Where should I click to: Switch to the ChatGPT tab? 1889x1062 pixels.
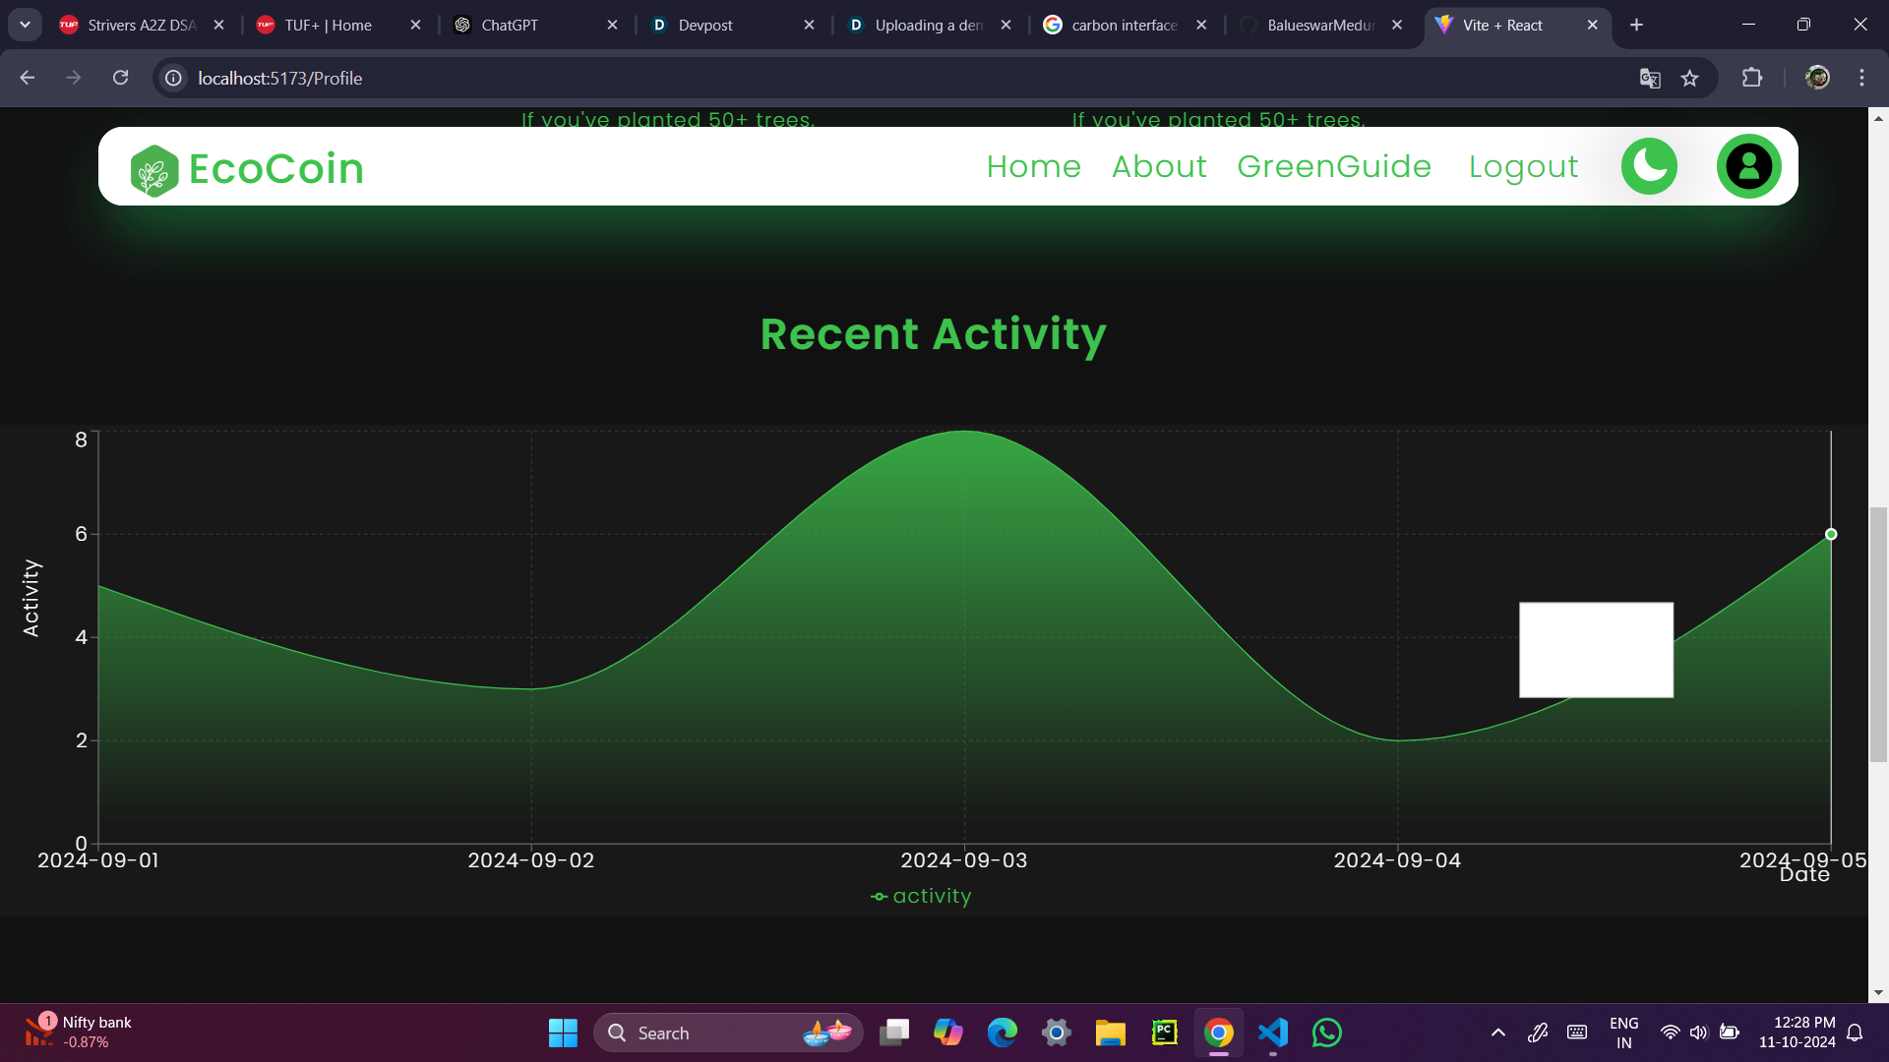(x=509, y=26)
